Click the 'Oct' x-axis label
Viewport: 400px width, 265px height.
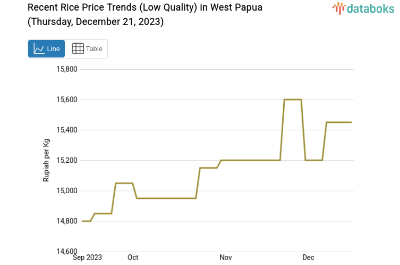tap(133, 258)
